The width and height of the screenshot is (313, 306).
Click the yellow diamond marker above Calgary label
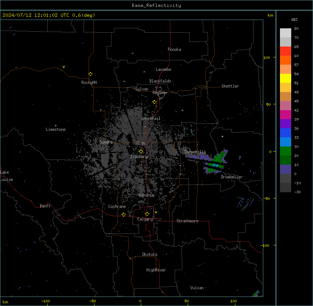(147, 214)
